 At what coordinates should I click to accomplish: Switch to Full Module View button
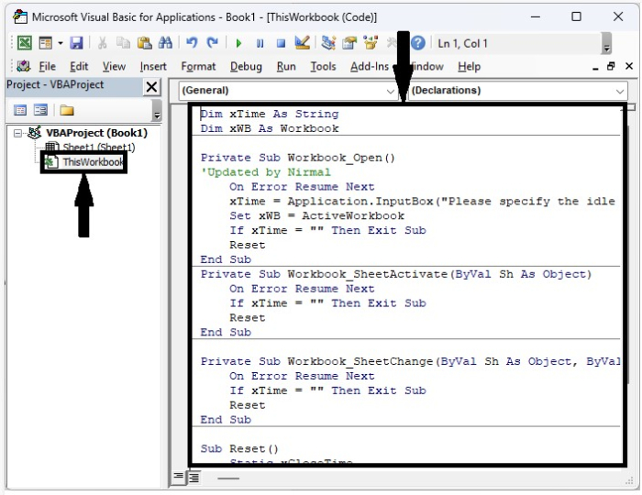click(x=194, y=477)
